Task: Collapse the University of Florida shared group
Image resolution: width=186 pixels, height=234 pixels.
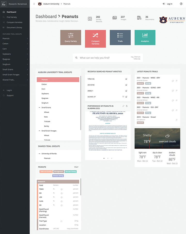Action: point(39,154)
